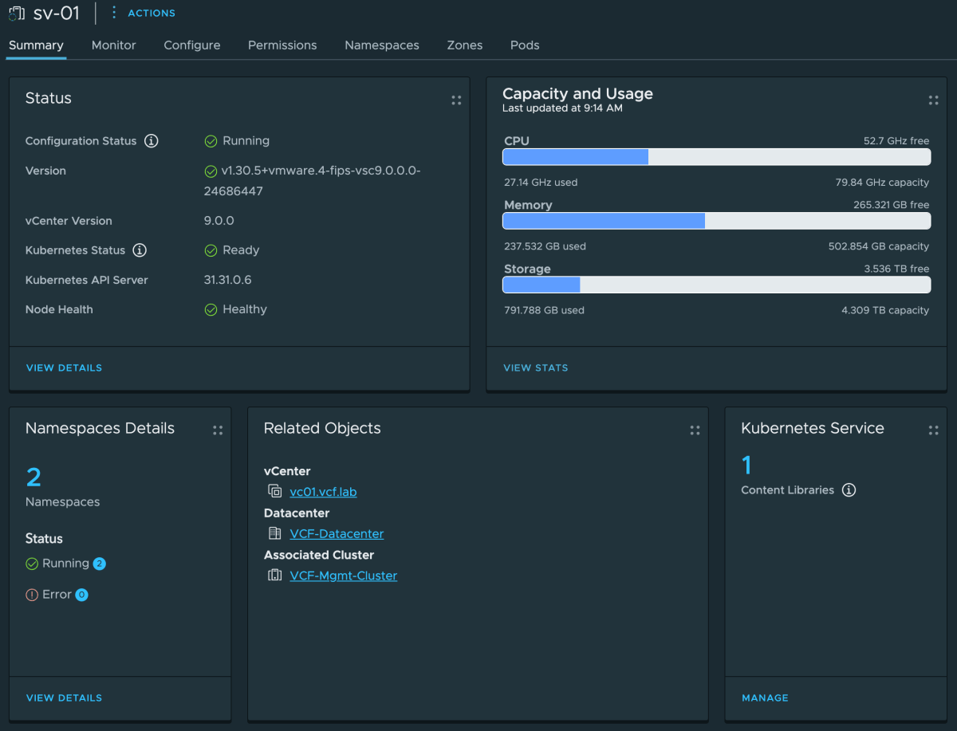Switch to the Monitor tab
Viewport: 957px width, 731px height.
click(x=113, y=45)
